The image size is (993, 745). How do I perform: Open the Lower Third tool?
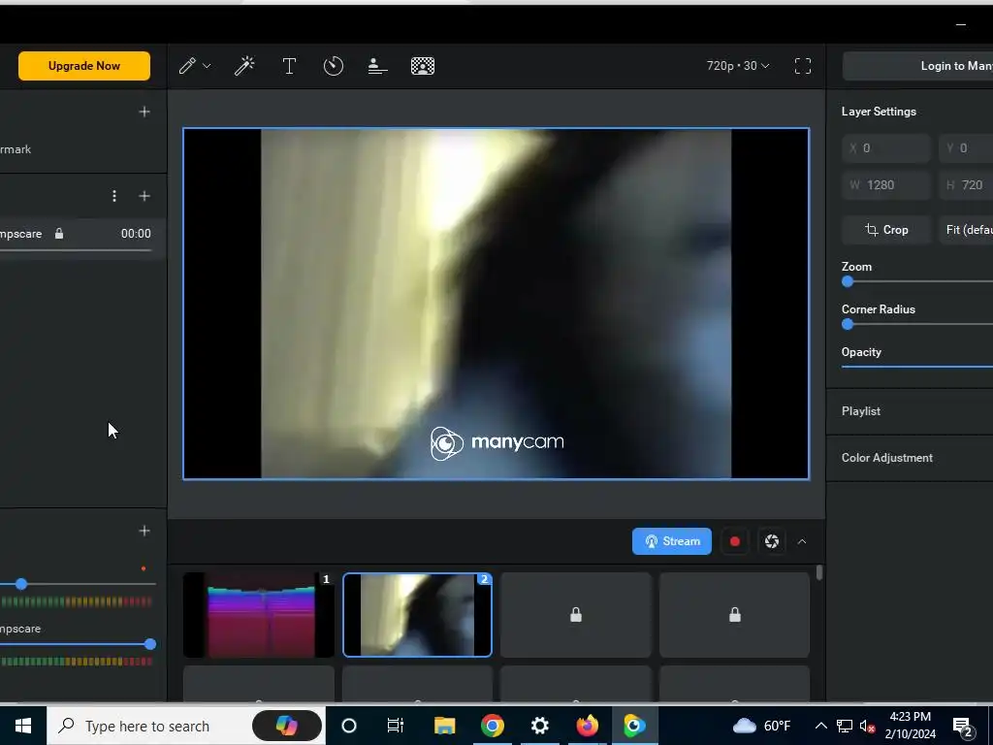coord(377,66)
